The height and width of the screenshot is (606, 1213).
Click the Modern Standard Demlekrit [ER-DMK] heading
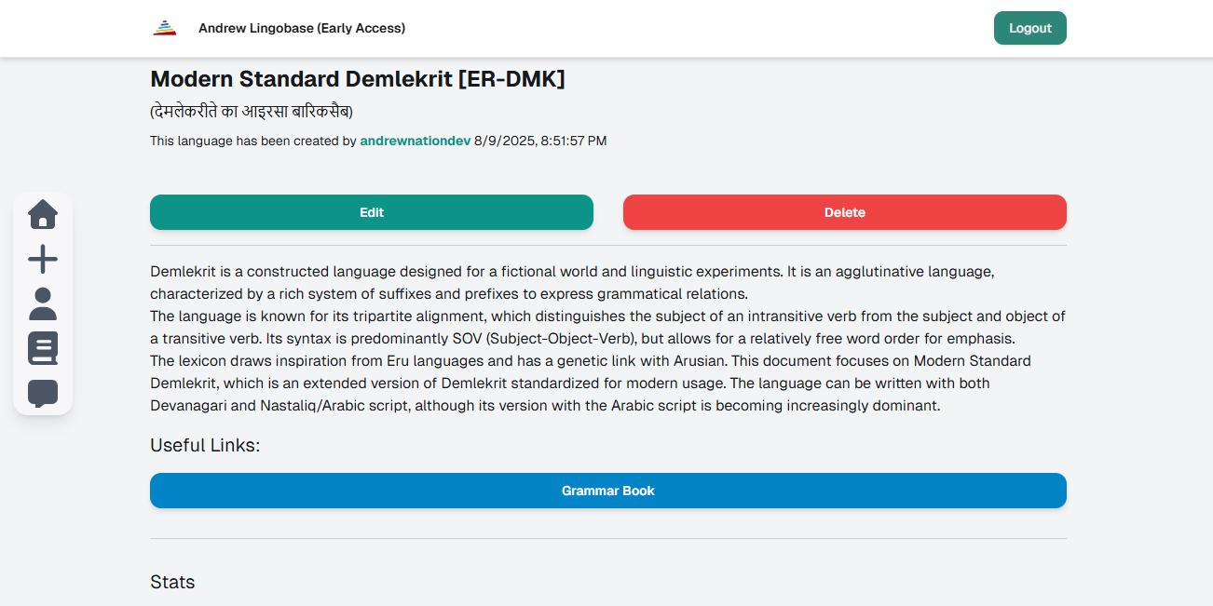coord(358,79)
